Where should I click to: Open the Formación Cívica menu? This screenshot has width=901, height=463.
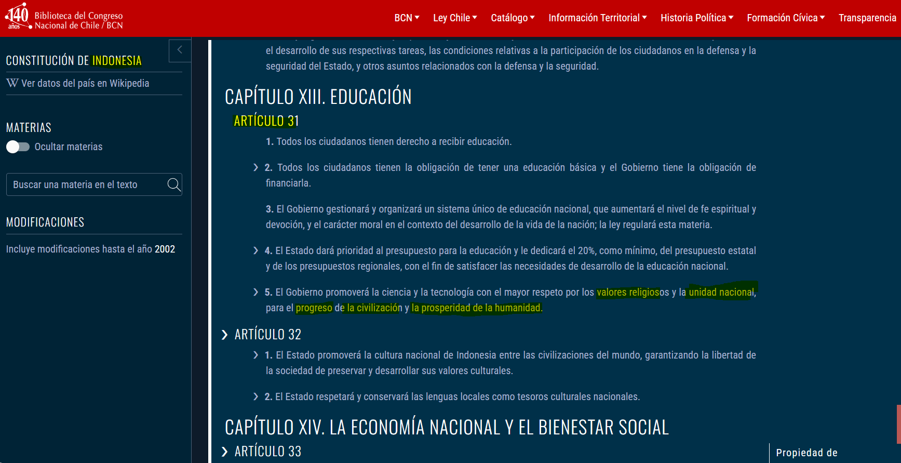click(786, 18)
